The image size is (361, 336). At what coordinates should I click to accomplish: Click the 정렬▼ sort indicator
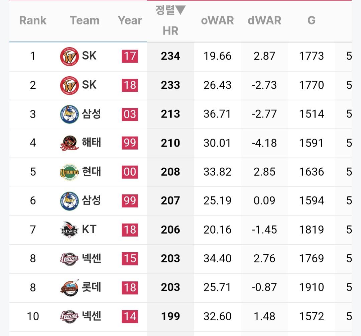170,10
